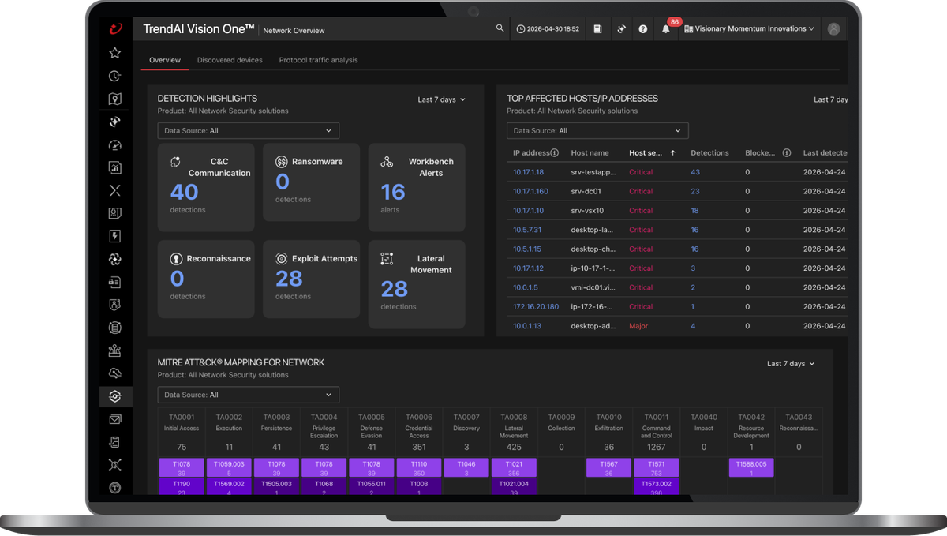Open the Last 7 days dropdown in Detection Highlights
Screen dimensions: 947x536
click(x=442, y=99)
